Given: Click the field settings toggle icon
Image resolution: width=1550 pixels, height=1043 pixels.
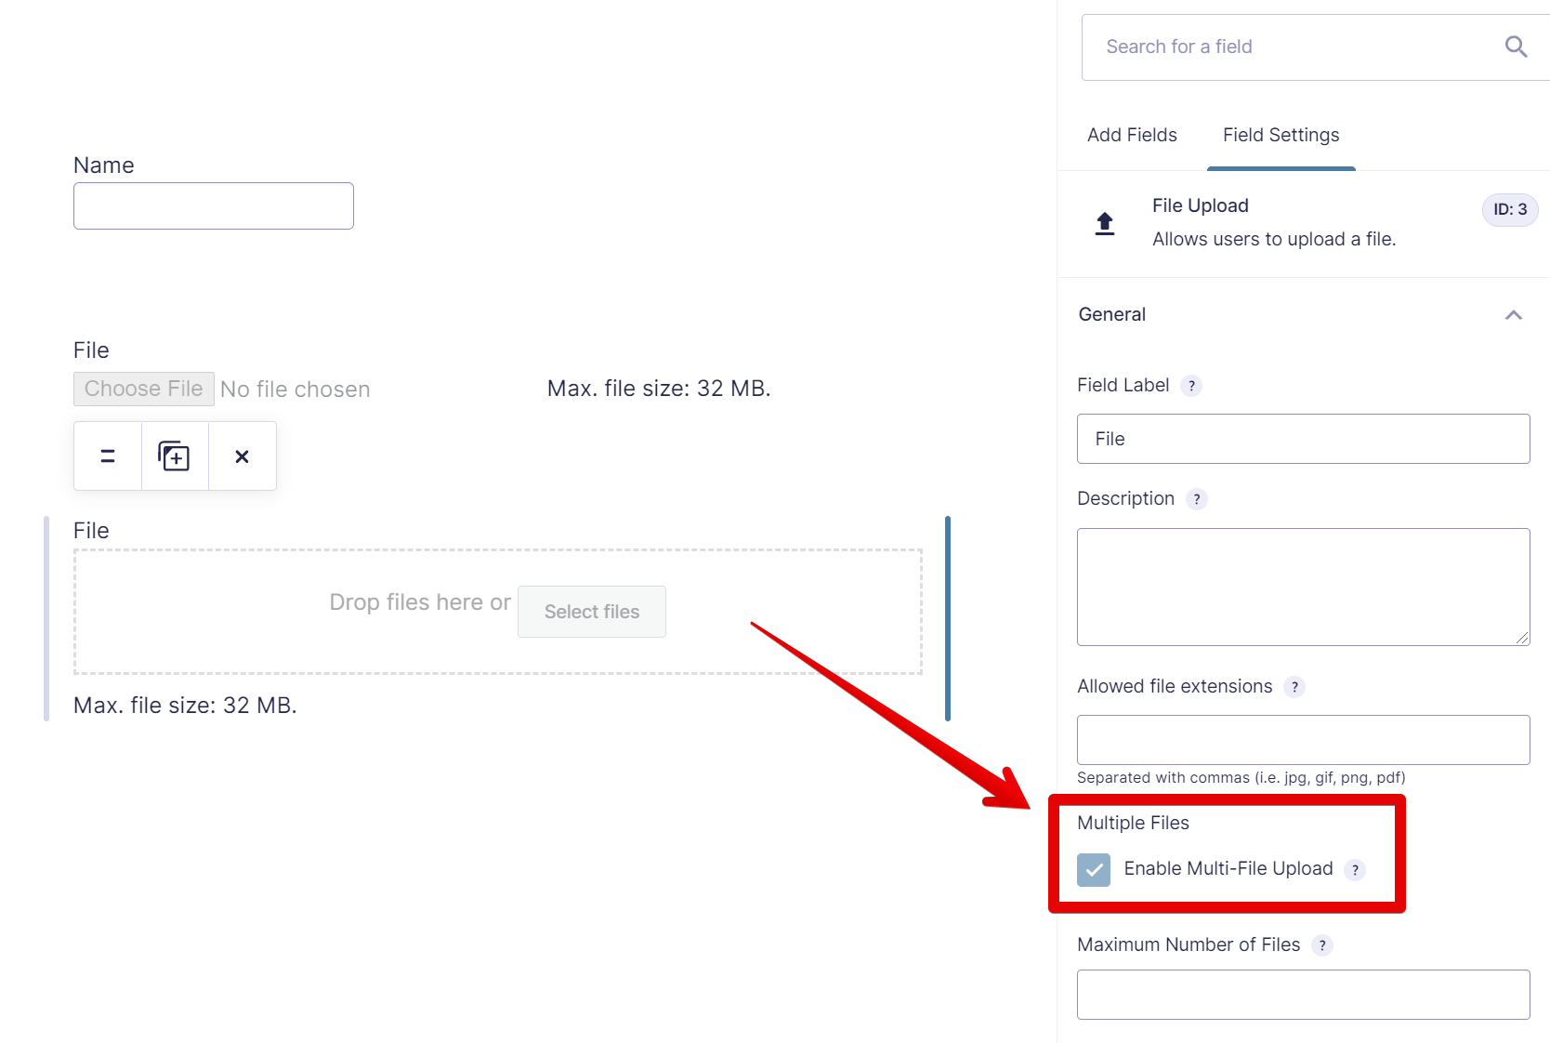Looking at the screenshot, I should point(108,456).
